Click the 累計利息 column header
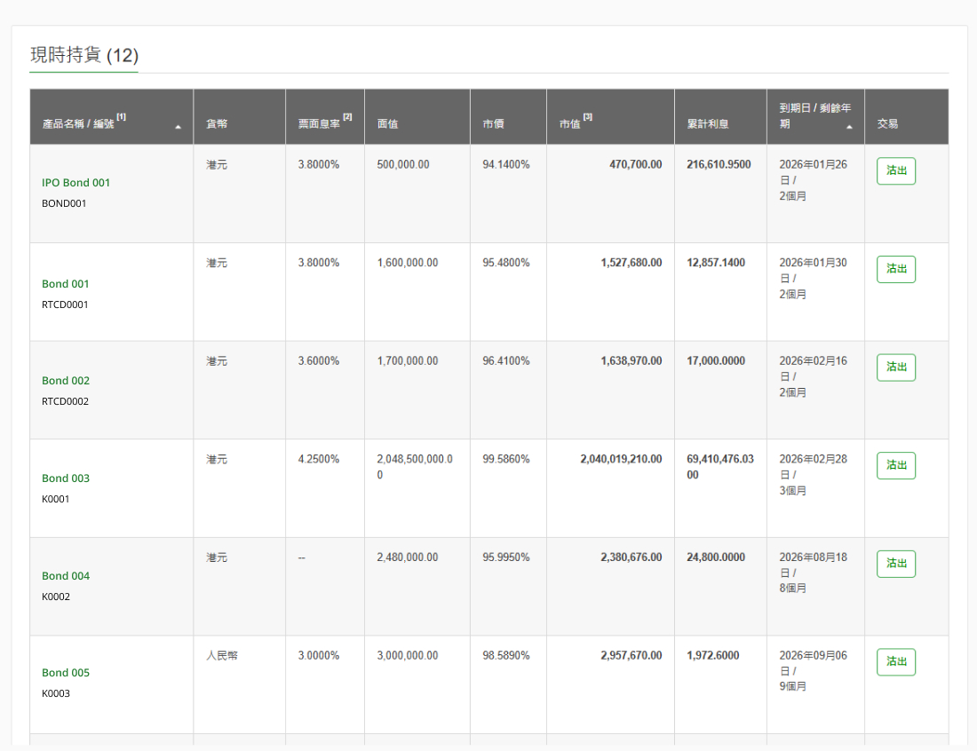The width and height of the screenshot is (977, 751). [708, 124]
